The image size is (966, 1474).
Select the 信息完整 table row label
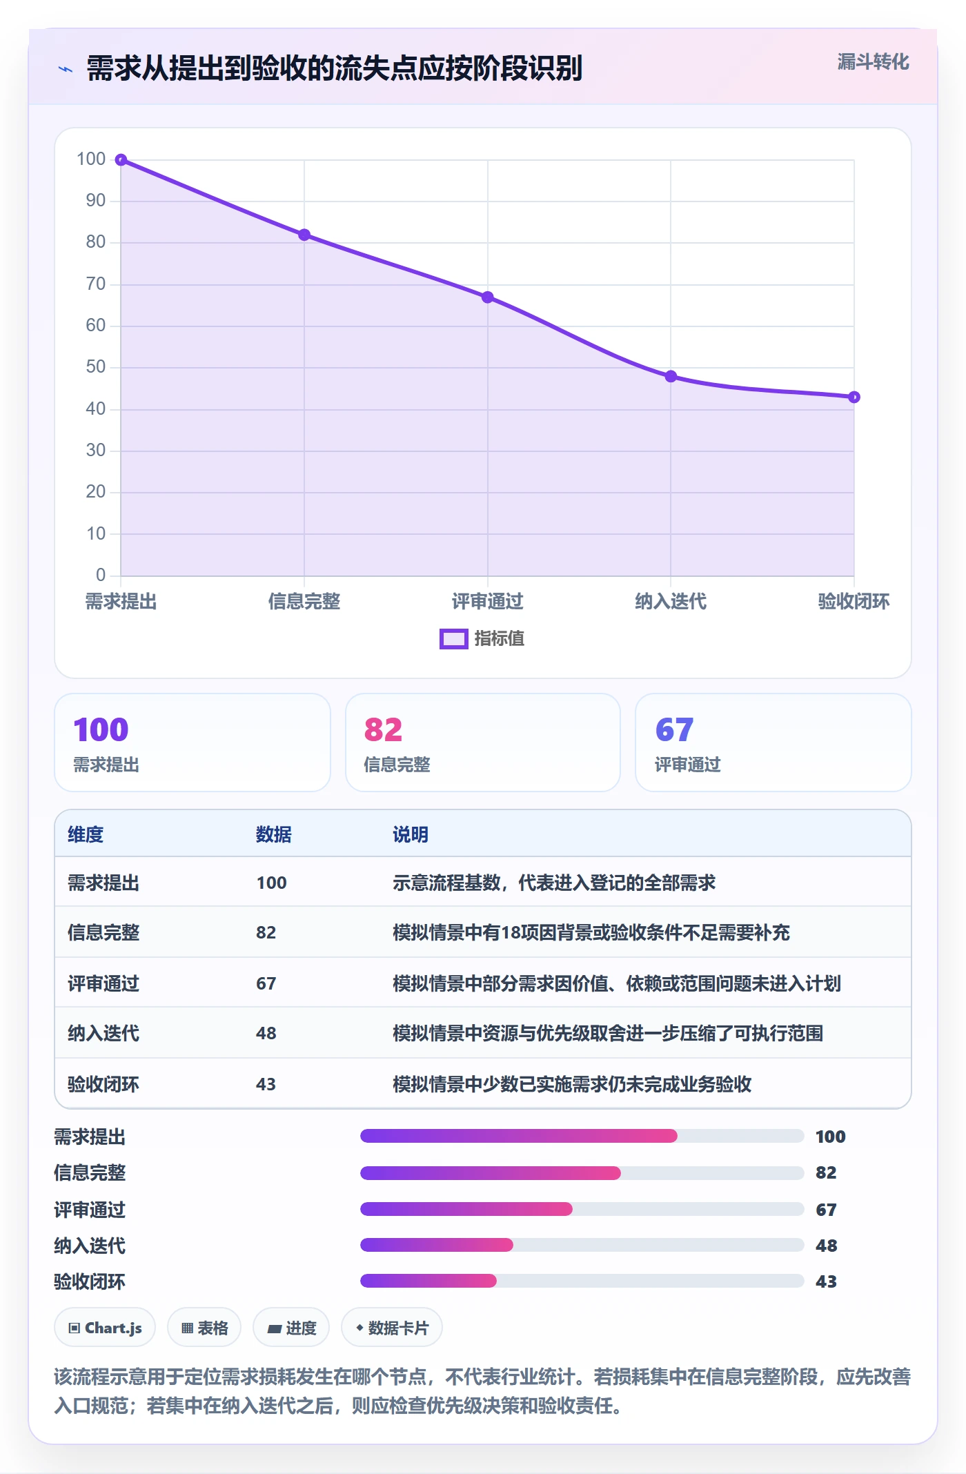coord(103,932)
